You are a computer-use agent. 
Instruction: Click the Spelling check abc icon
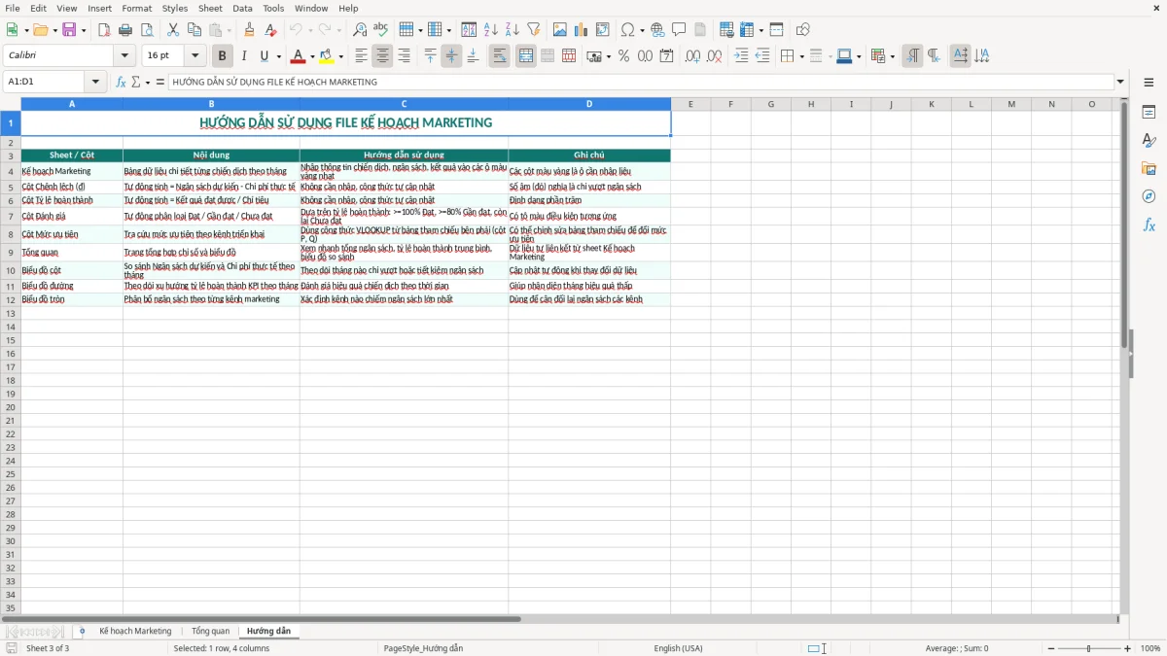380,30
